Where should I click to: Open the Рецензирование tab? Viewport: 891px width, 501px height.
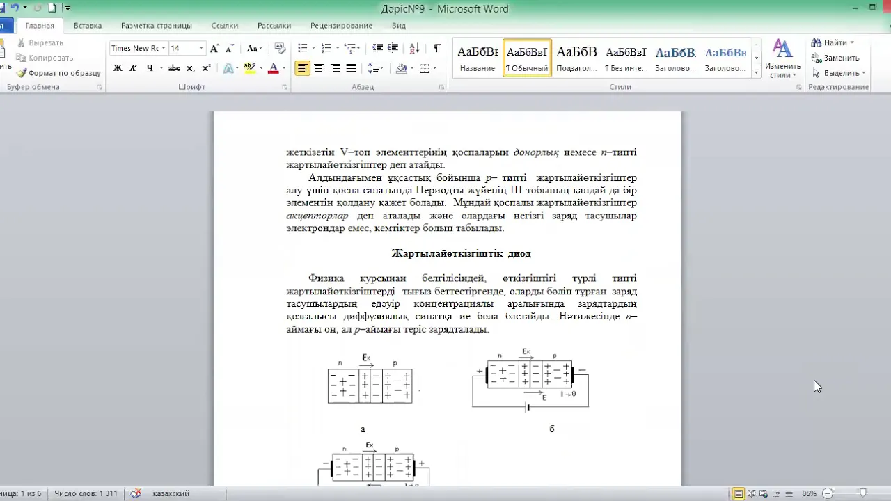click(x=341, y=25)
